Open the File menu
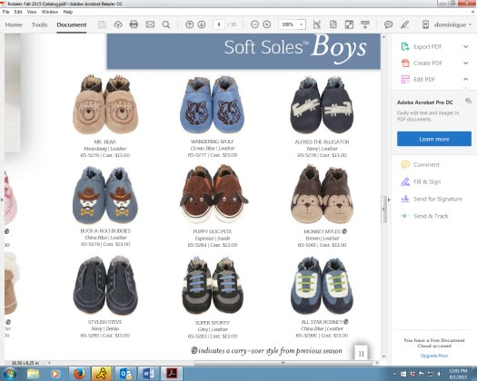 5,12
